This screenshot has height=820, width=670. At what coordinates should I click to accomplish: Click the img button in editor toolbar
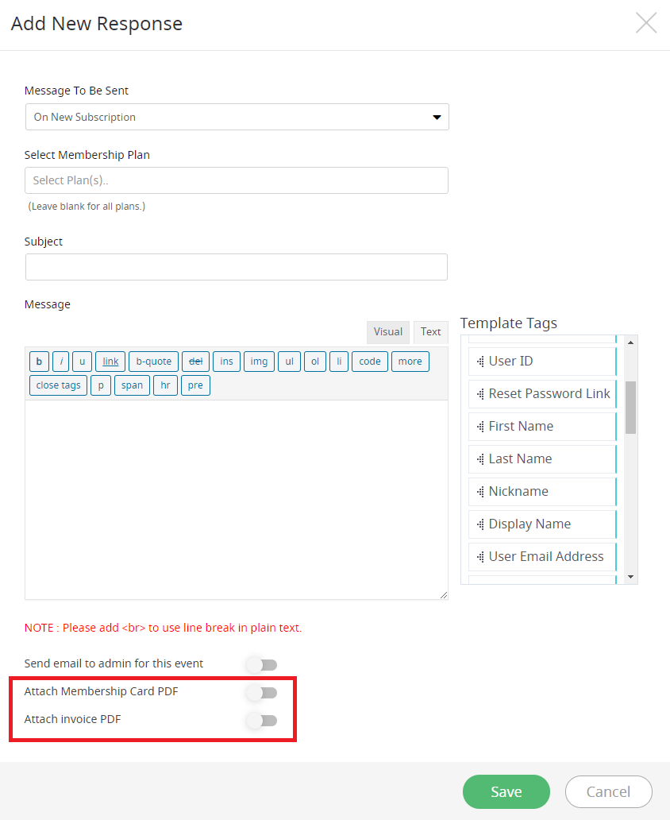click(259, 362)
